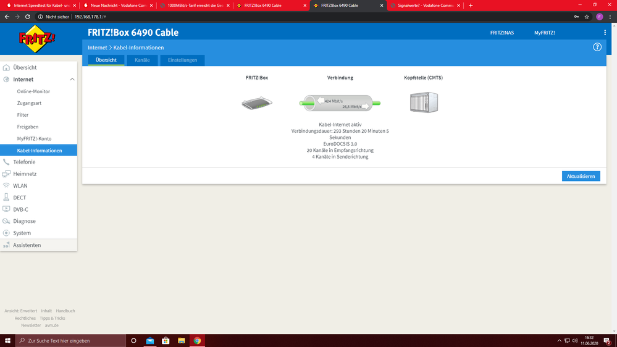Viewport: 617px width, 347px height.
Task: Click the Telefonie phone icon
Action: tap(6, 162)
